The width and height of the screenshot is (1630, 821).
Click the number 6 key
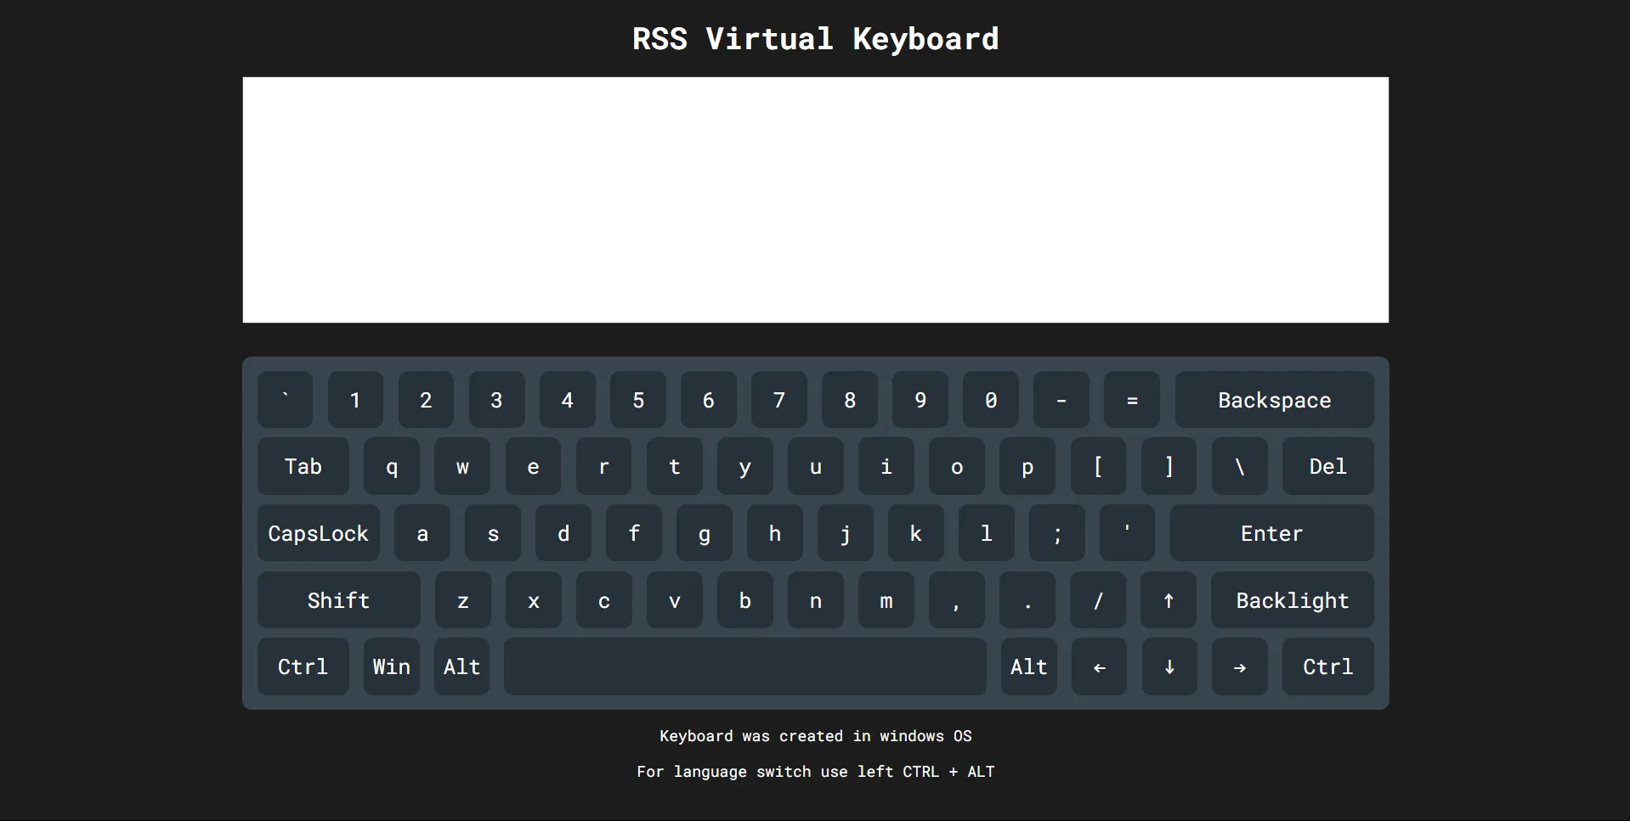point(709,400)
